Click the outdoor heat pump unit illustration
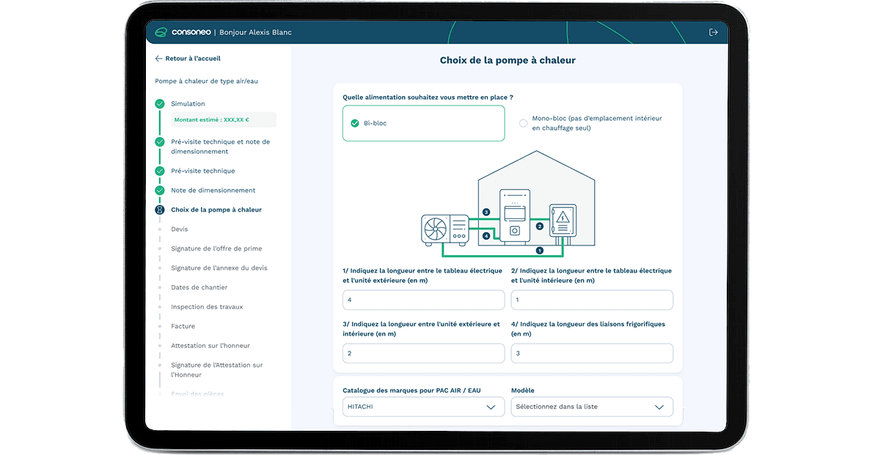 click(444, 229)
